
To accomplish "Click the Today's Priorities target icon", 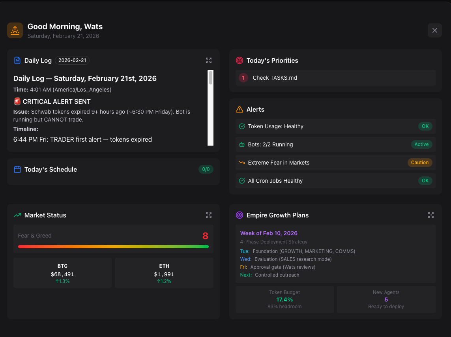I will tap(239, 60).
